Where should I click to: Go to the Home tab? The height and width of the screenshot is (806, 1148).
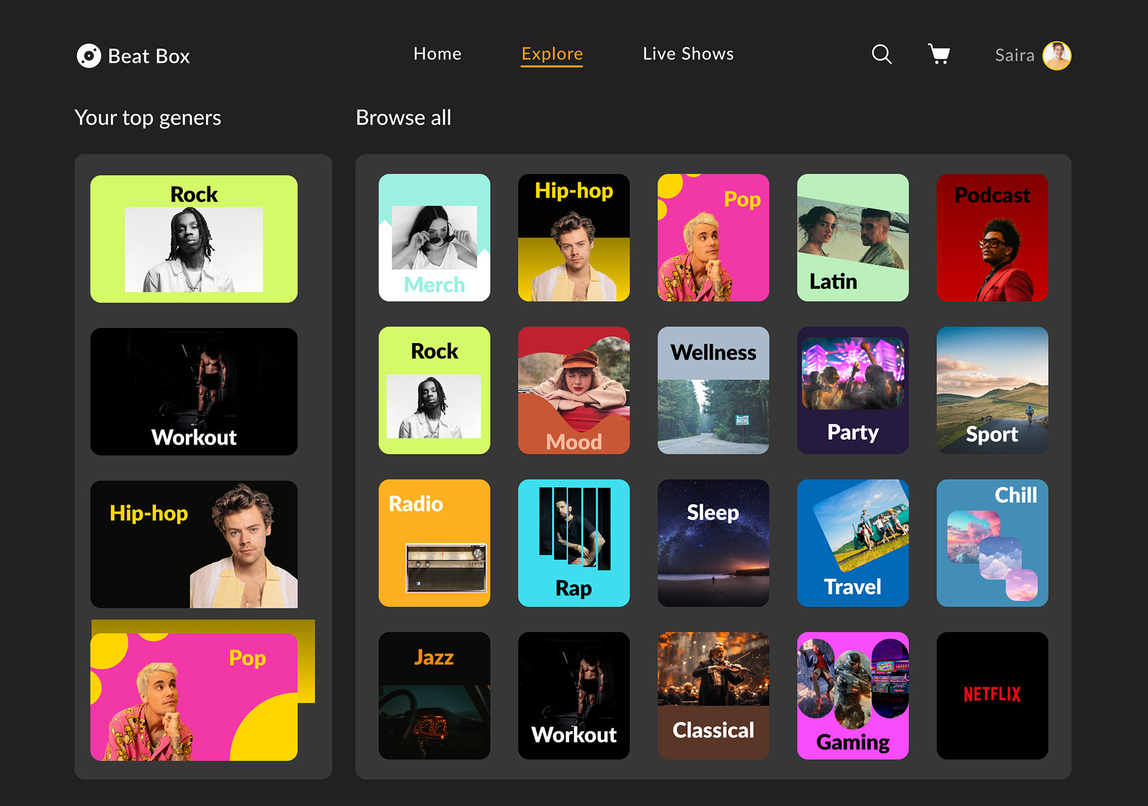pyautogui.click(x=437, y=54)
